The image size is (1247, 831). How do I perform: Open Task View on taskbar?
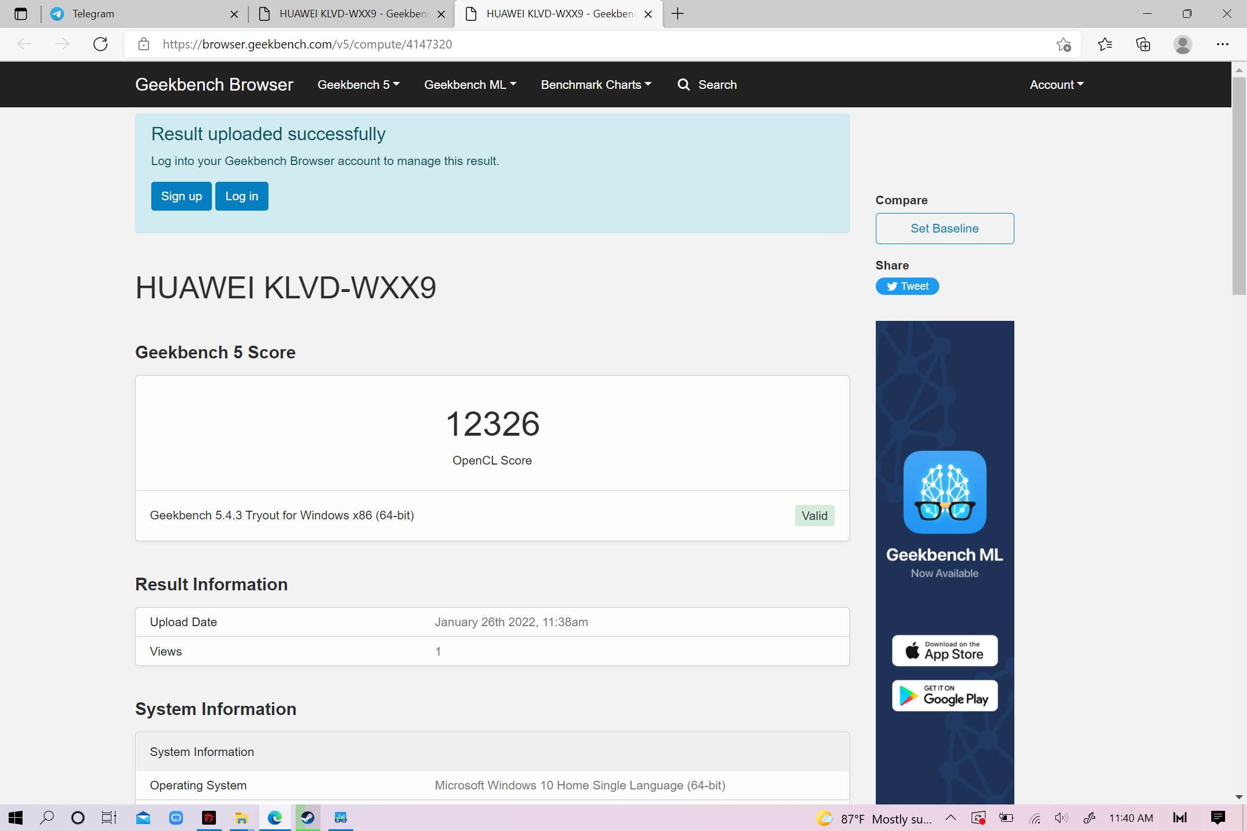[109, 818]
